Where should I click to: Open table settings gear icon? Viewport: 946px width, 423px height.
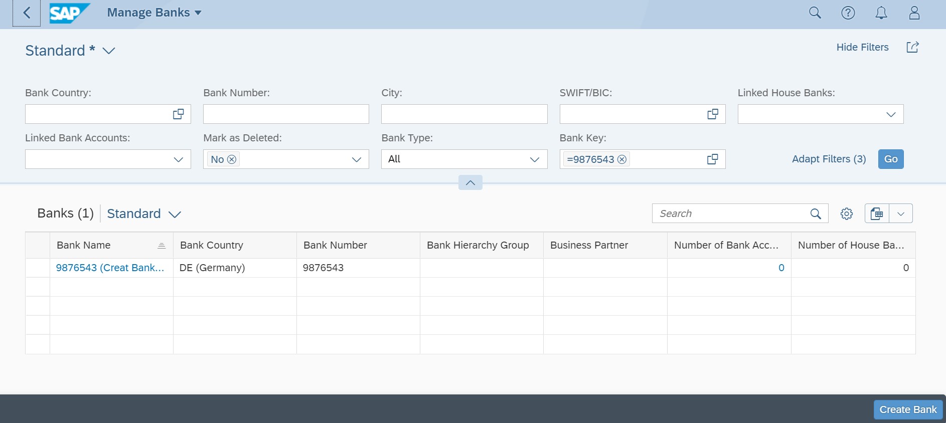(x=847, y=214)
